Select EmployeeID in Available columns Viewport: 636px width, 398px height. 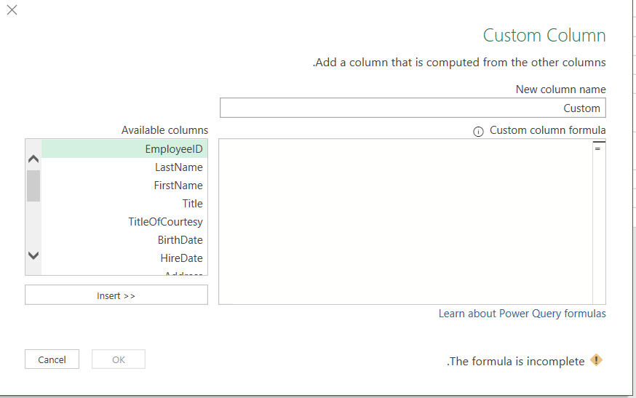(124, 149)
